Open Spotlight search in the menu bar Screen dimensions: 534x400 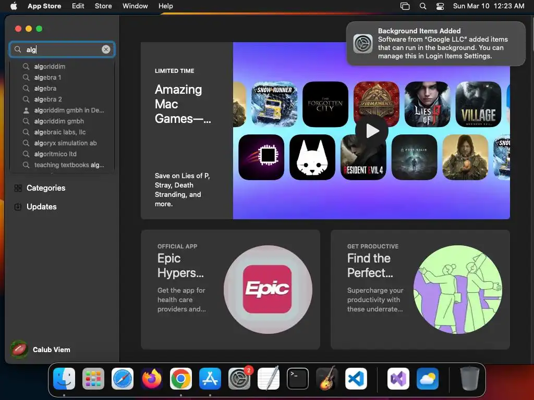423,6
